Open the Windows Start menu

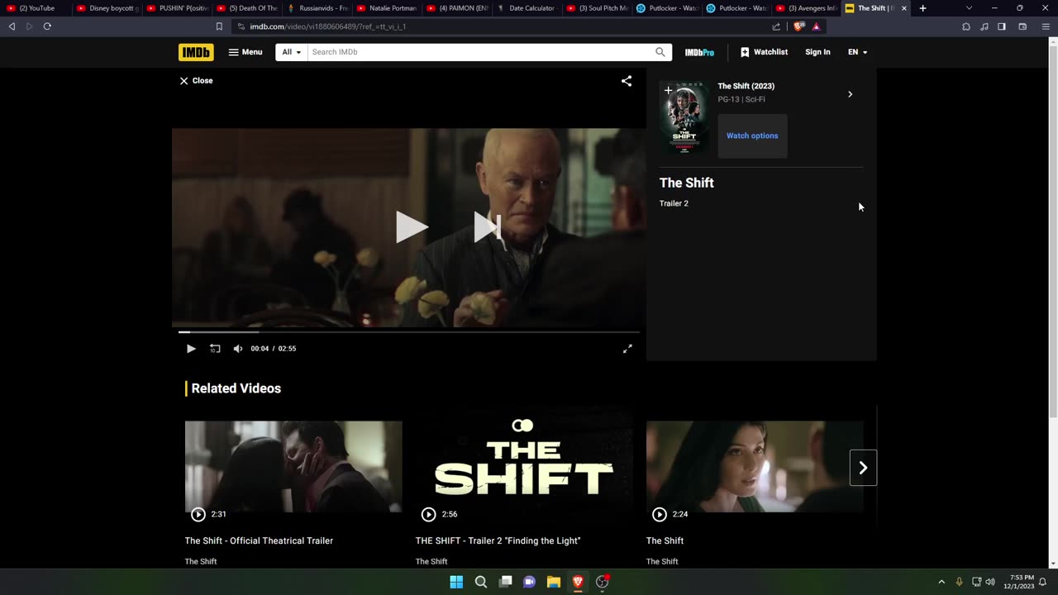[456, 582]
